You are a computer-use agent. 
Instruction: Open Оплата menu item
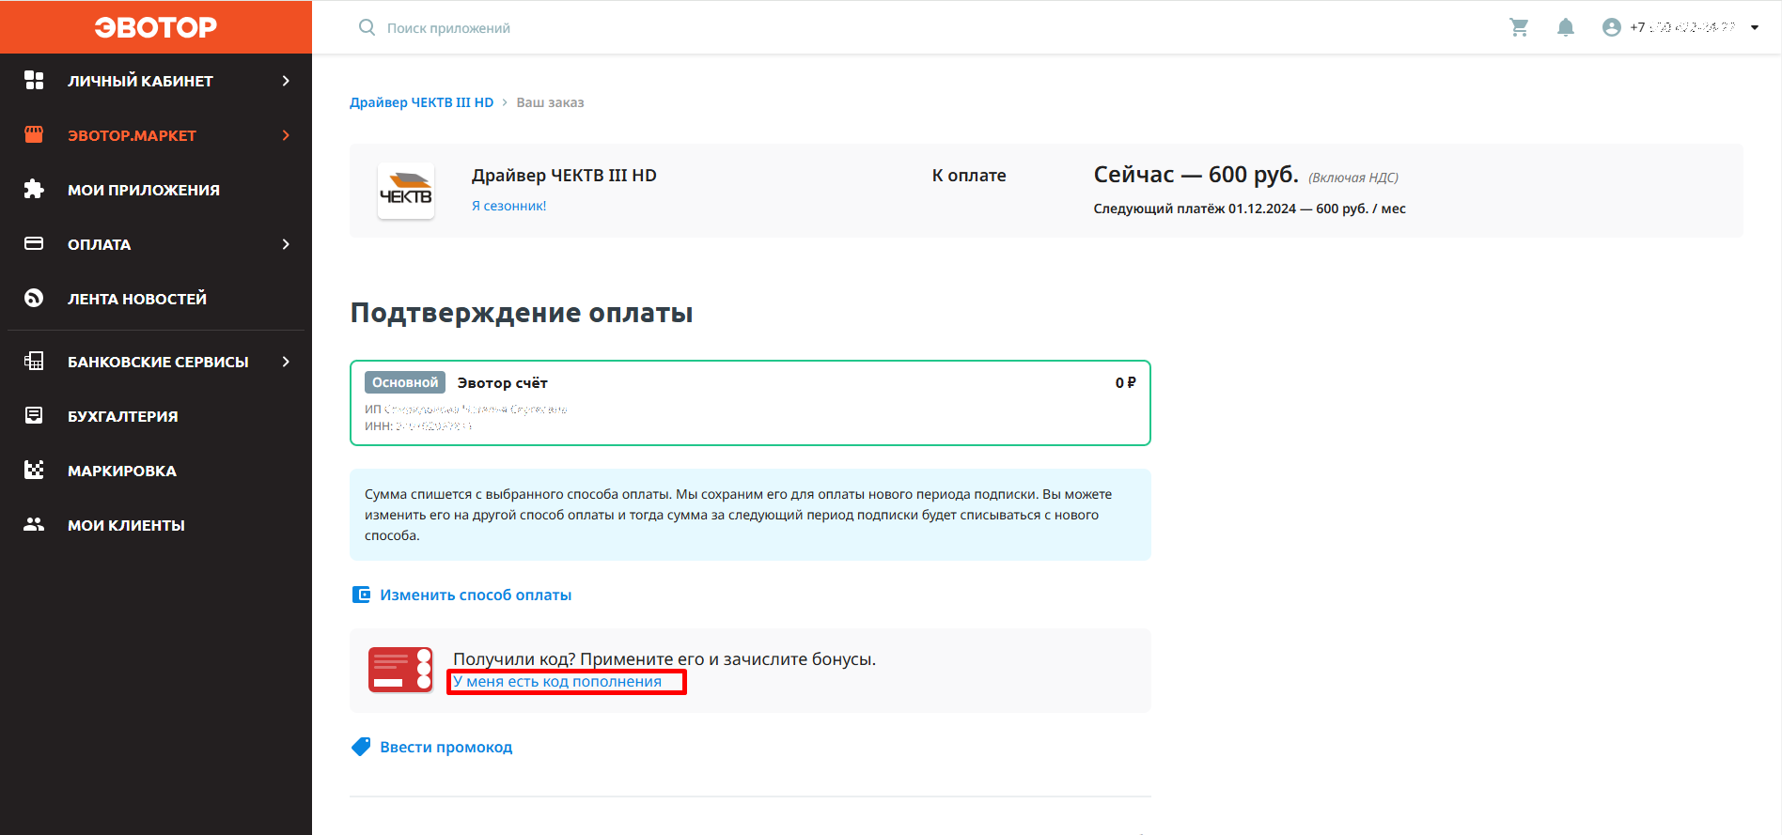[x=156, y=244]
